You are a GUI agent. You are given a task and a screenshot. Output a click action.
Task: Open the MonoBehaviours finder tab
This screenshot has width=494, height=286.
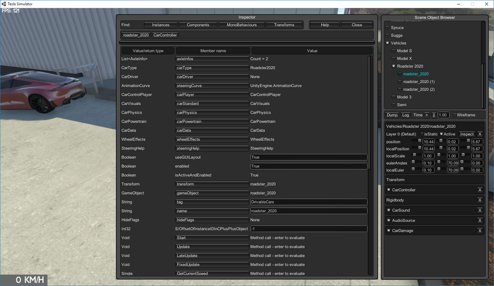(242, 25)
